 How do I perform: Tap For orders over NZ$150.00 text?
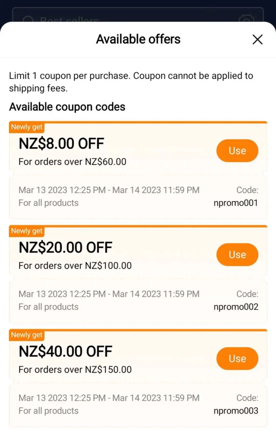(75, 370)
